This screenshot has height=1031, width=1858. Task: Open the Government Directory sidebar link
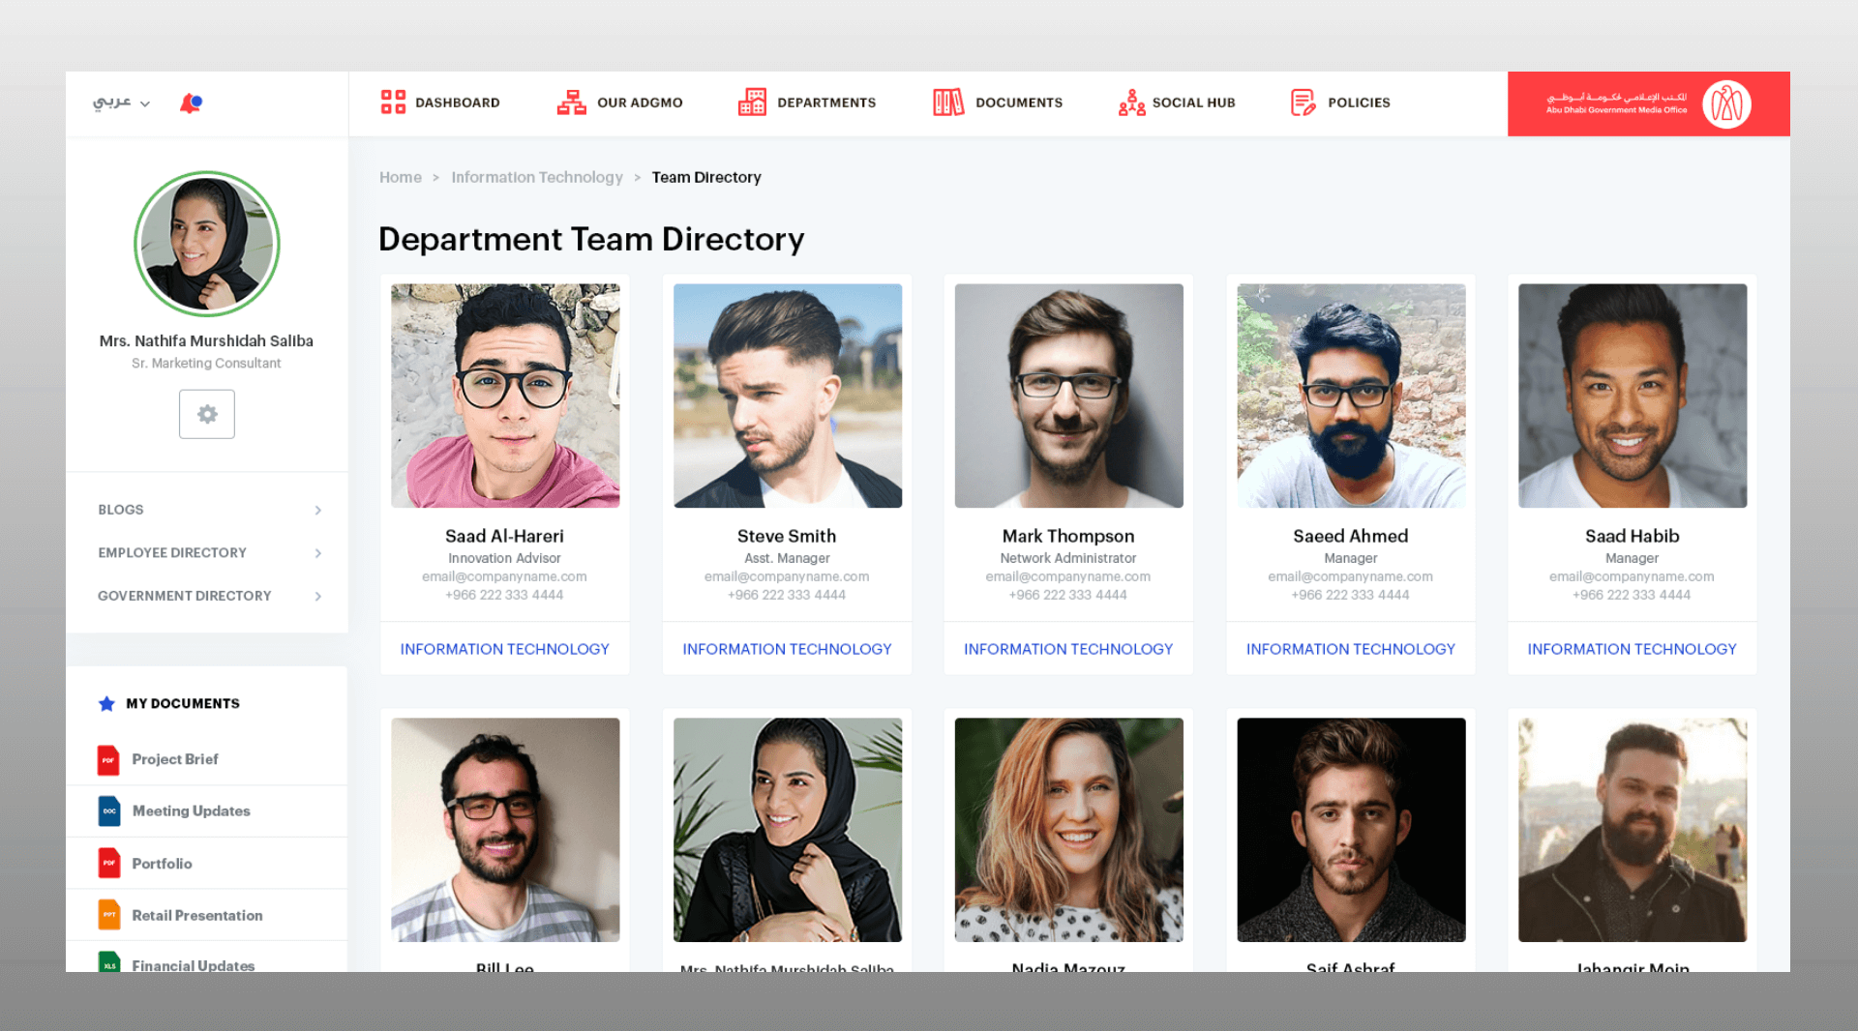point(185,596)
